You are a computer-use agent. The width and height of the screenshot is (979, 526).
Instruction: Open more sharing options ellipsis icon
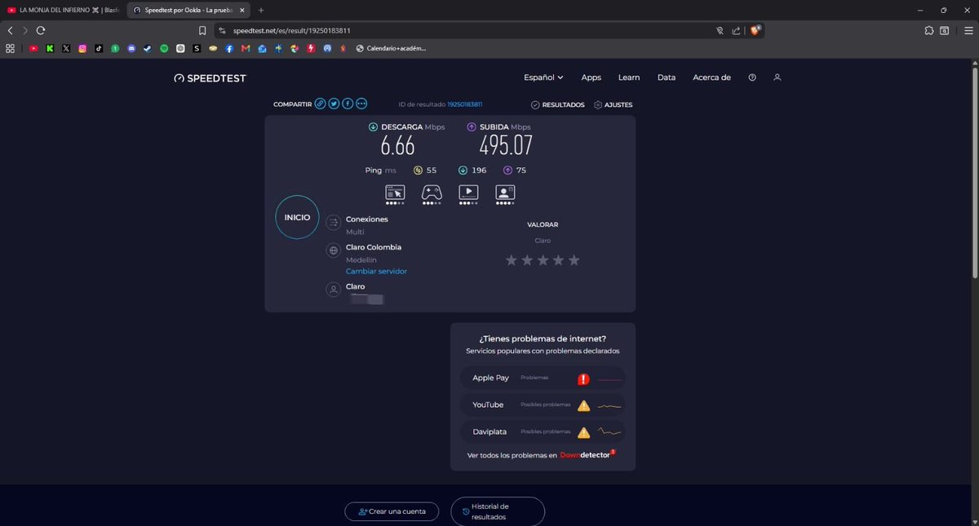click(361, 104)
